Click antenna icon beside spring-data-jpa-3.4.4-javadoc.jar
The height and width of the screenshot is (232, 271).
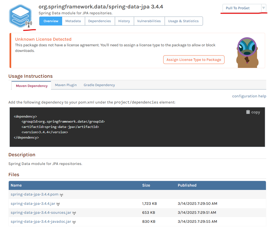(74, 222)
